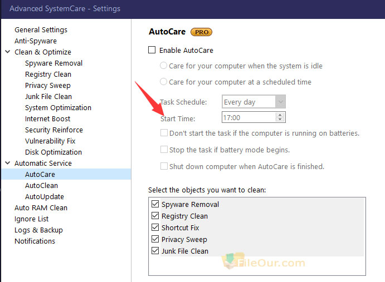Check Shut down computer when AutoCare finished
The width and height of the screenshot is (385, 282).
tap(164, 166)
